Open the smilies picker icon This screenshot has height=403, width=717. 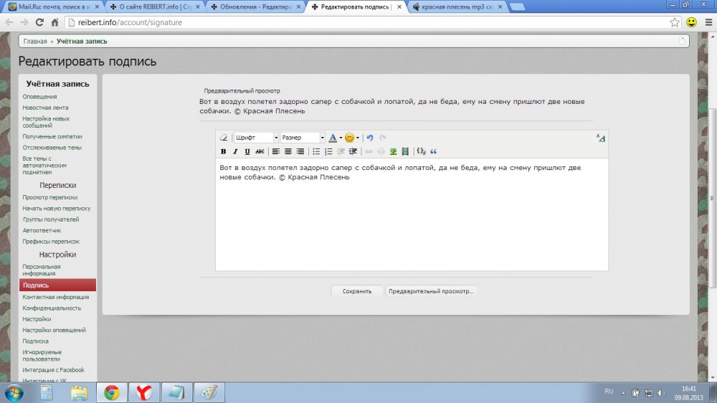(349, 138)
